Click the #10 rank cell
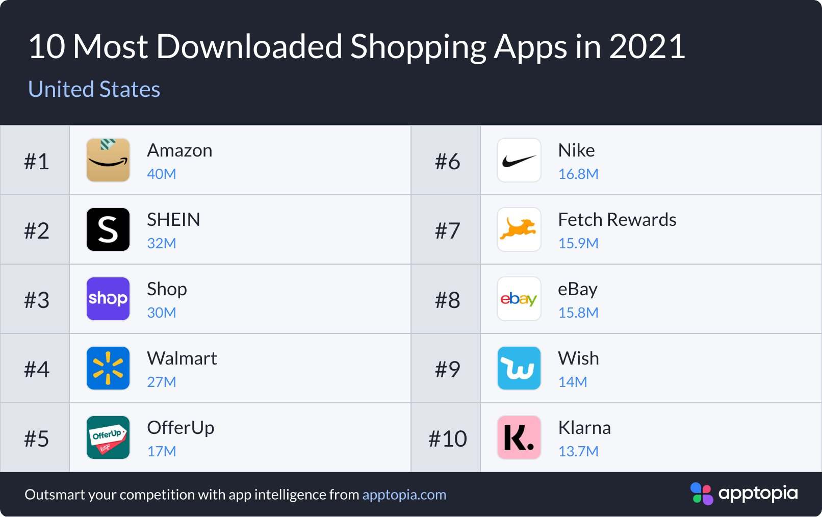Viewport: 822px width, 517px height. click(x=447, y=438)
